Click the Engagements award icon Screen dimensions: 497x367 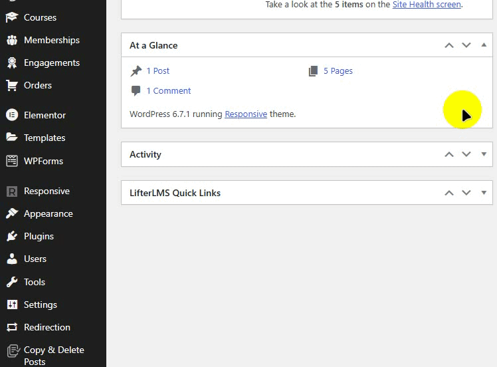[x=12, y=62]
